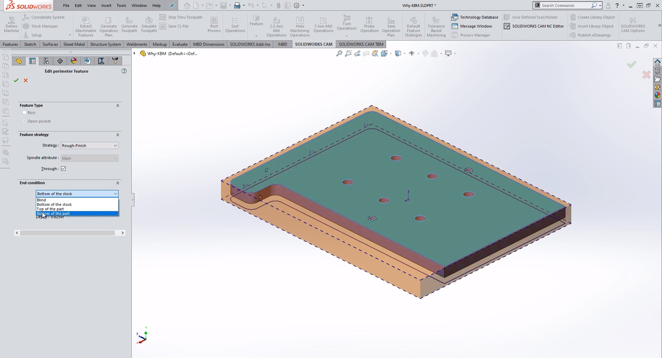Click Save CL File
Viewport: 662px width, 358px height.
pyautogui.click(x=174, y=26)
